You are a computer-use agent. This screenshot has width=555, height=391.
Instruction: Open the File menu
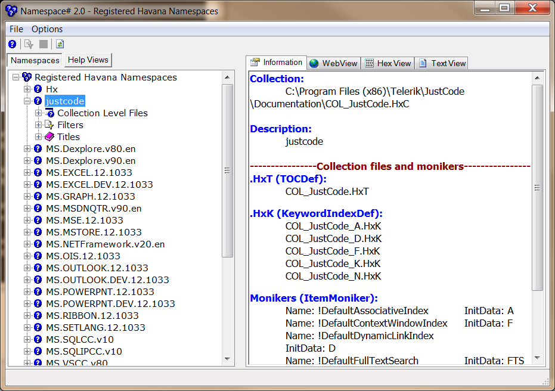coord(16,29)
